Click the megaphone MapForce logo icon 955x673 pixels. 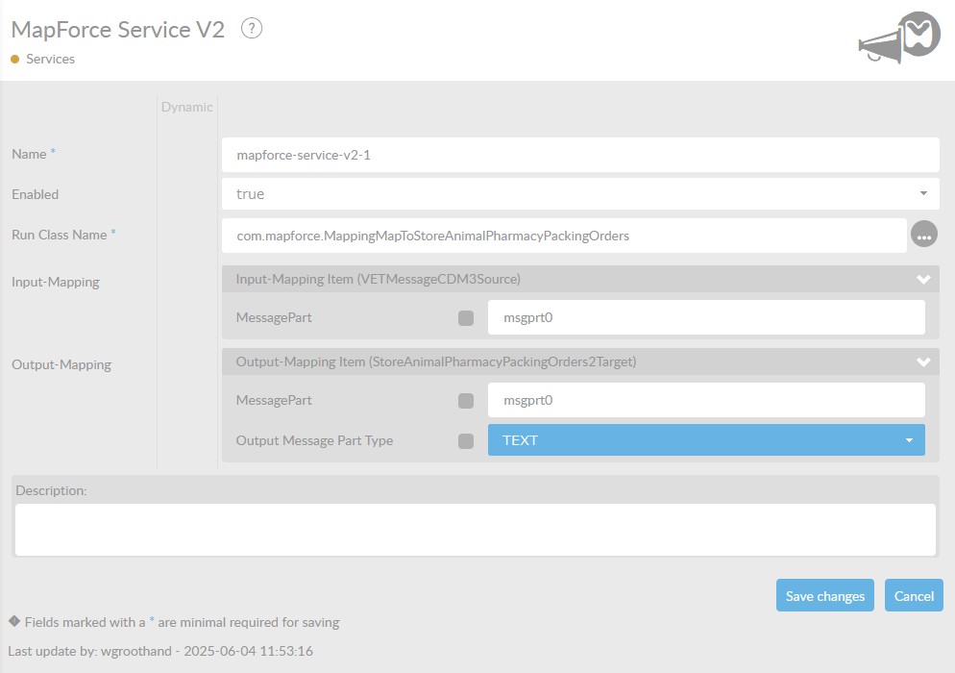click(x=897, y=40)
